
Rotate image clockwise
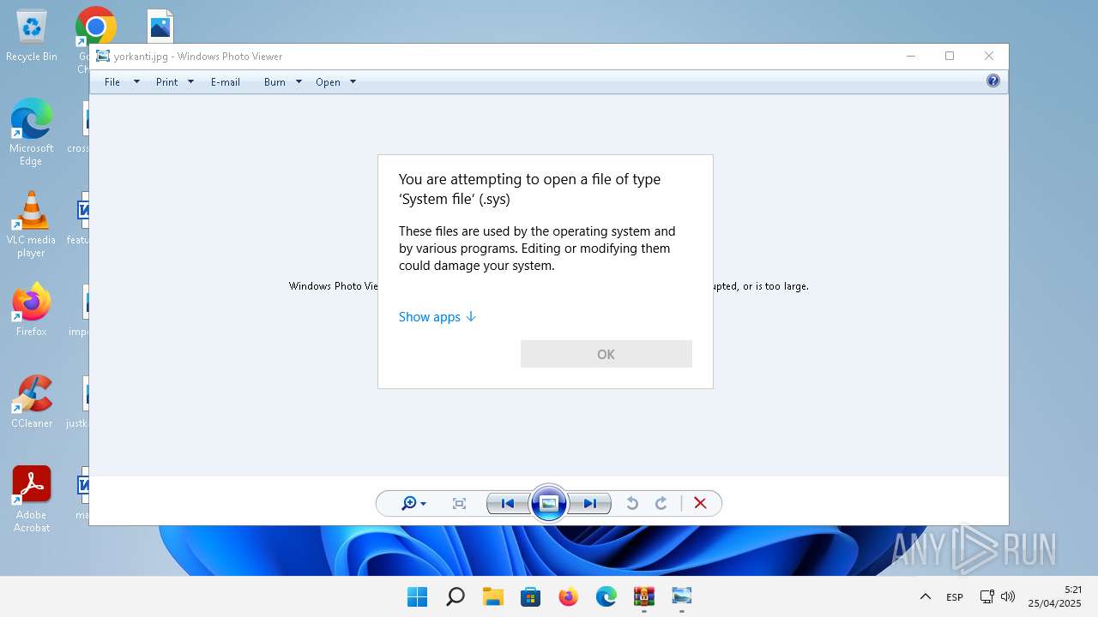click(661, 504)
